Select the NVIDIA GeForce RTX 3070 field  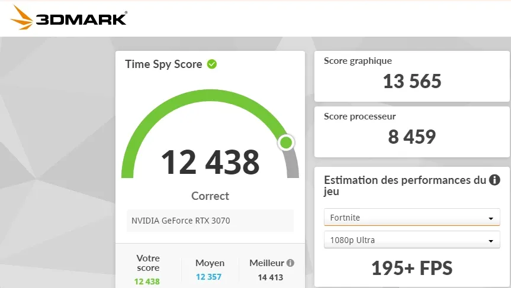(210, 221)
